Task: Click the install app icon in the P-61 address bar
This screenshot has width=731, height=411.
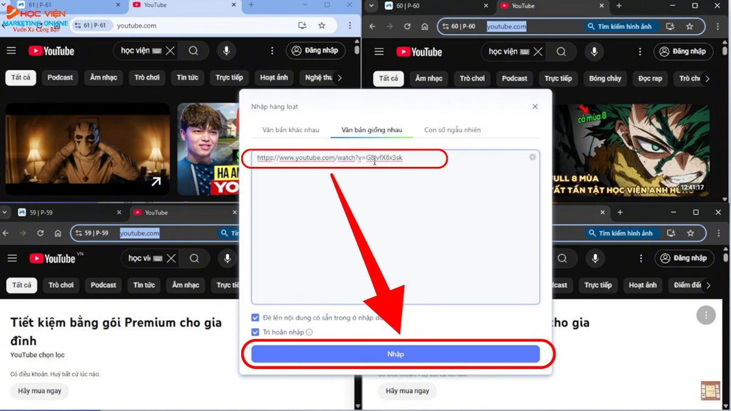Action: 302,26
